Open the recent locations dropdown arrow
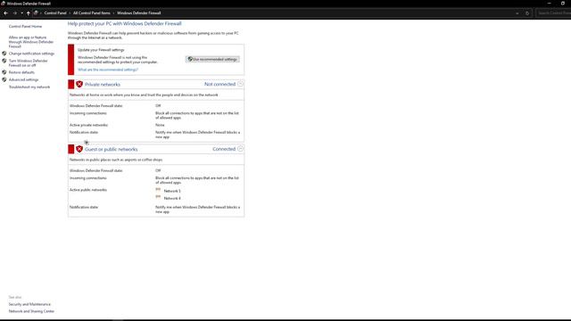 [x=21, y=13]
